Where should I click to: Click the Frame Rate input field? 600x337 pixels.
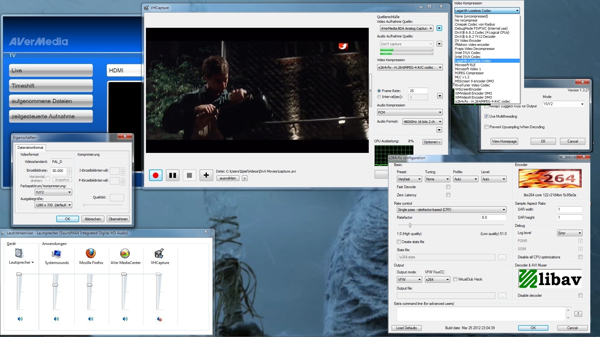[418, 91]
